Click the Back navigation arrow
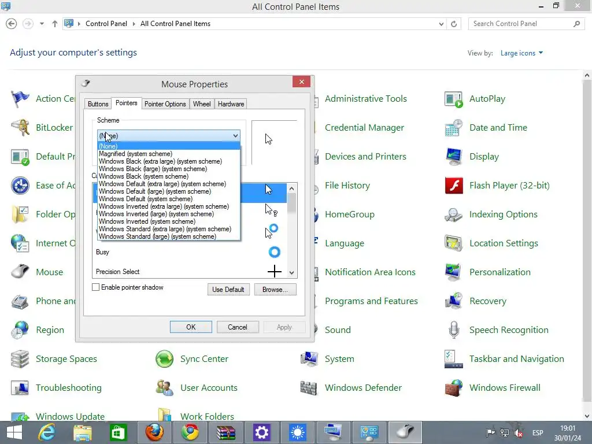Image resolution: width=592 pixels, height=444 pixels. tap(12, 24)
